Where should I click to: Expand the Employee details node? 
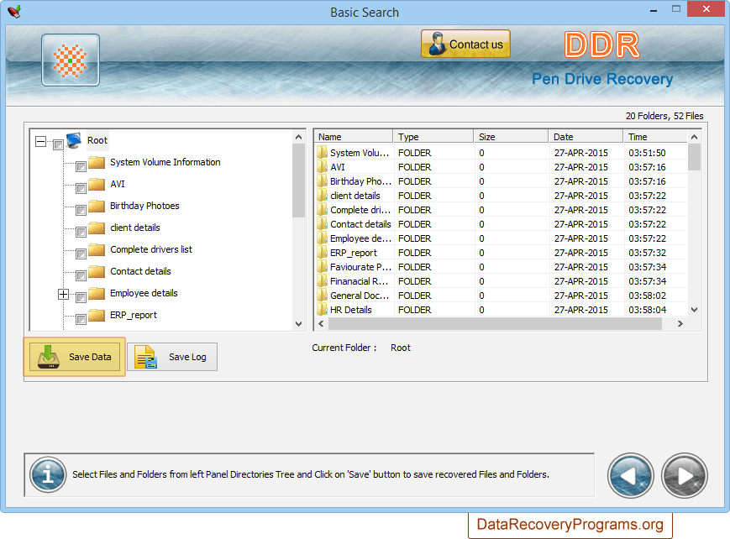pos(63,294)
